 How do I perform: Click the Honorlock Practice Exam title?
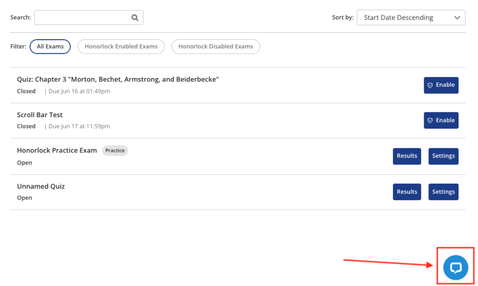click(57, 150)
